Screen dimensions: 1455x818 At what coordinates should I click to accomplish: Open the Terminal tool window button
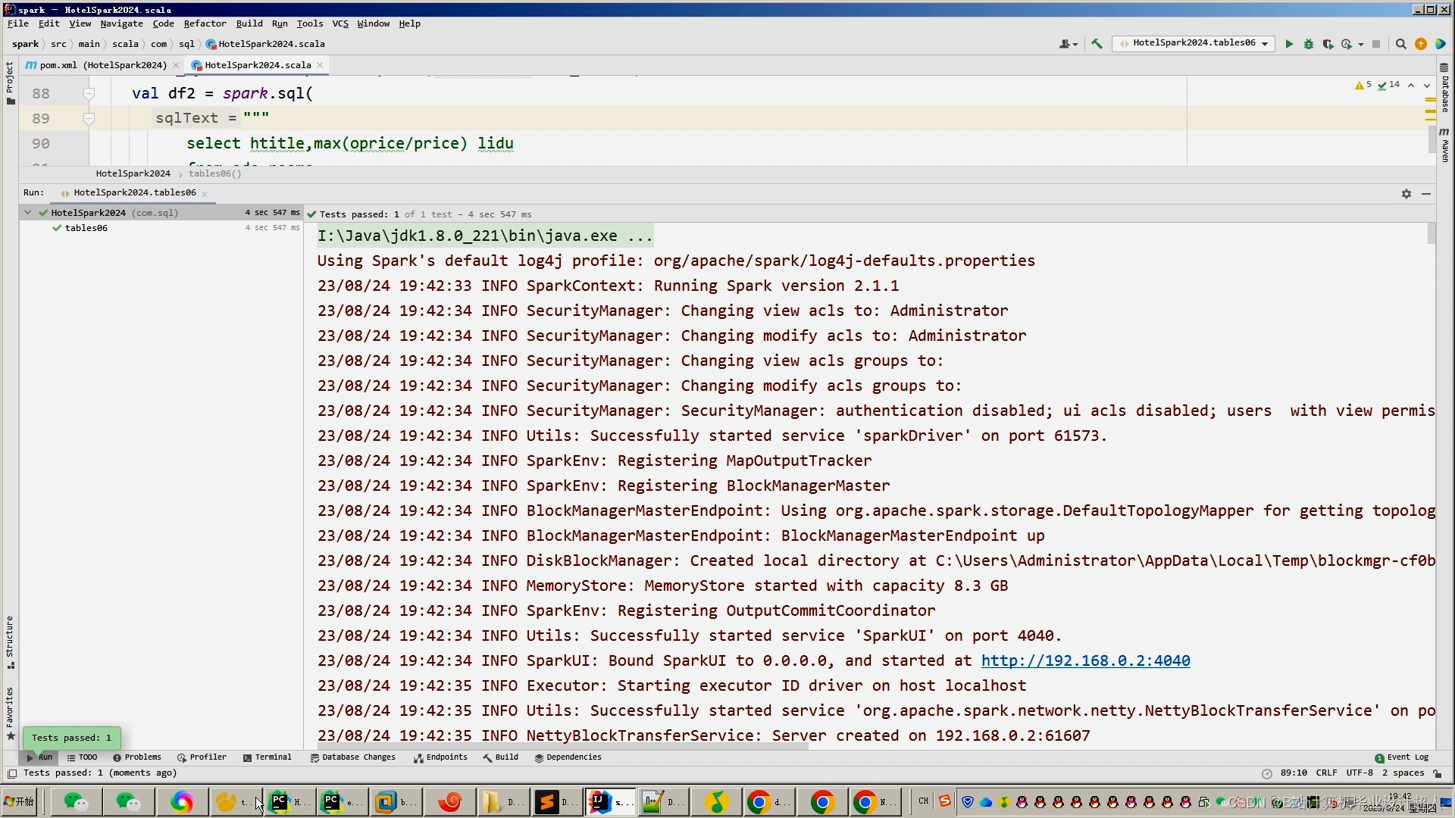pos(268,757)
